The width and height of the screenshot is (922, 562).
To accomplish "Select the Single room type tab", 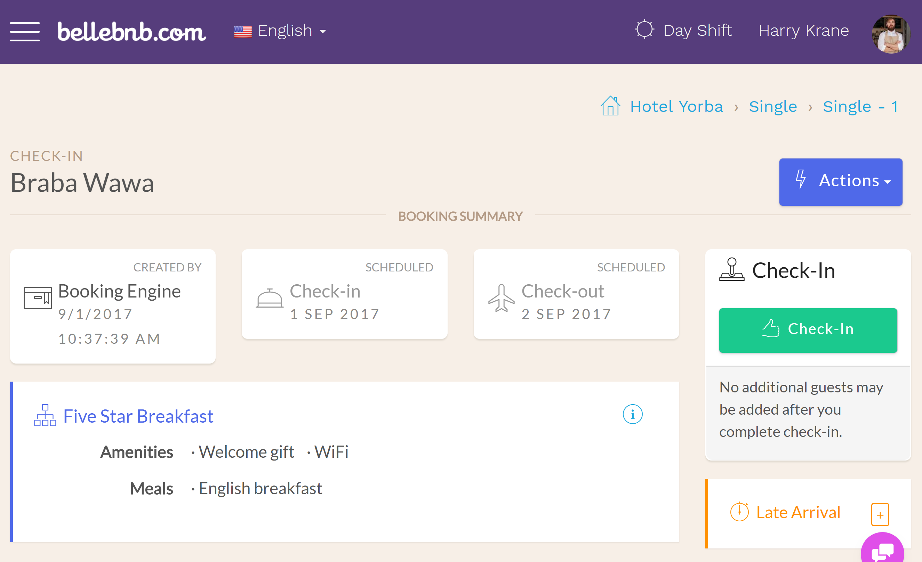I will [x=772, y=106].
